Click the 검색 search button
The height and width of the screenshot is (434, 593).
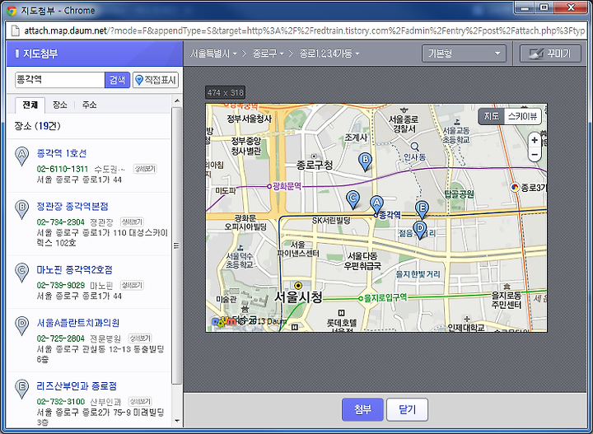point(117,80)
